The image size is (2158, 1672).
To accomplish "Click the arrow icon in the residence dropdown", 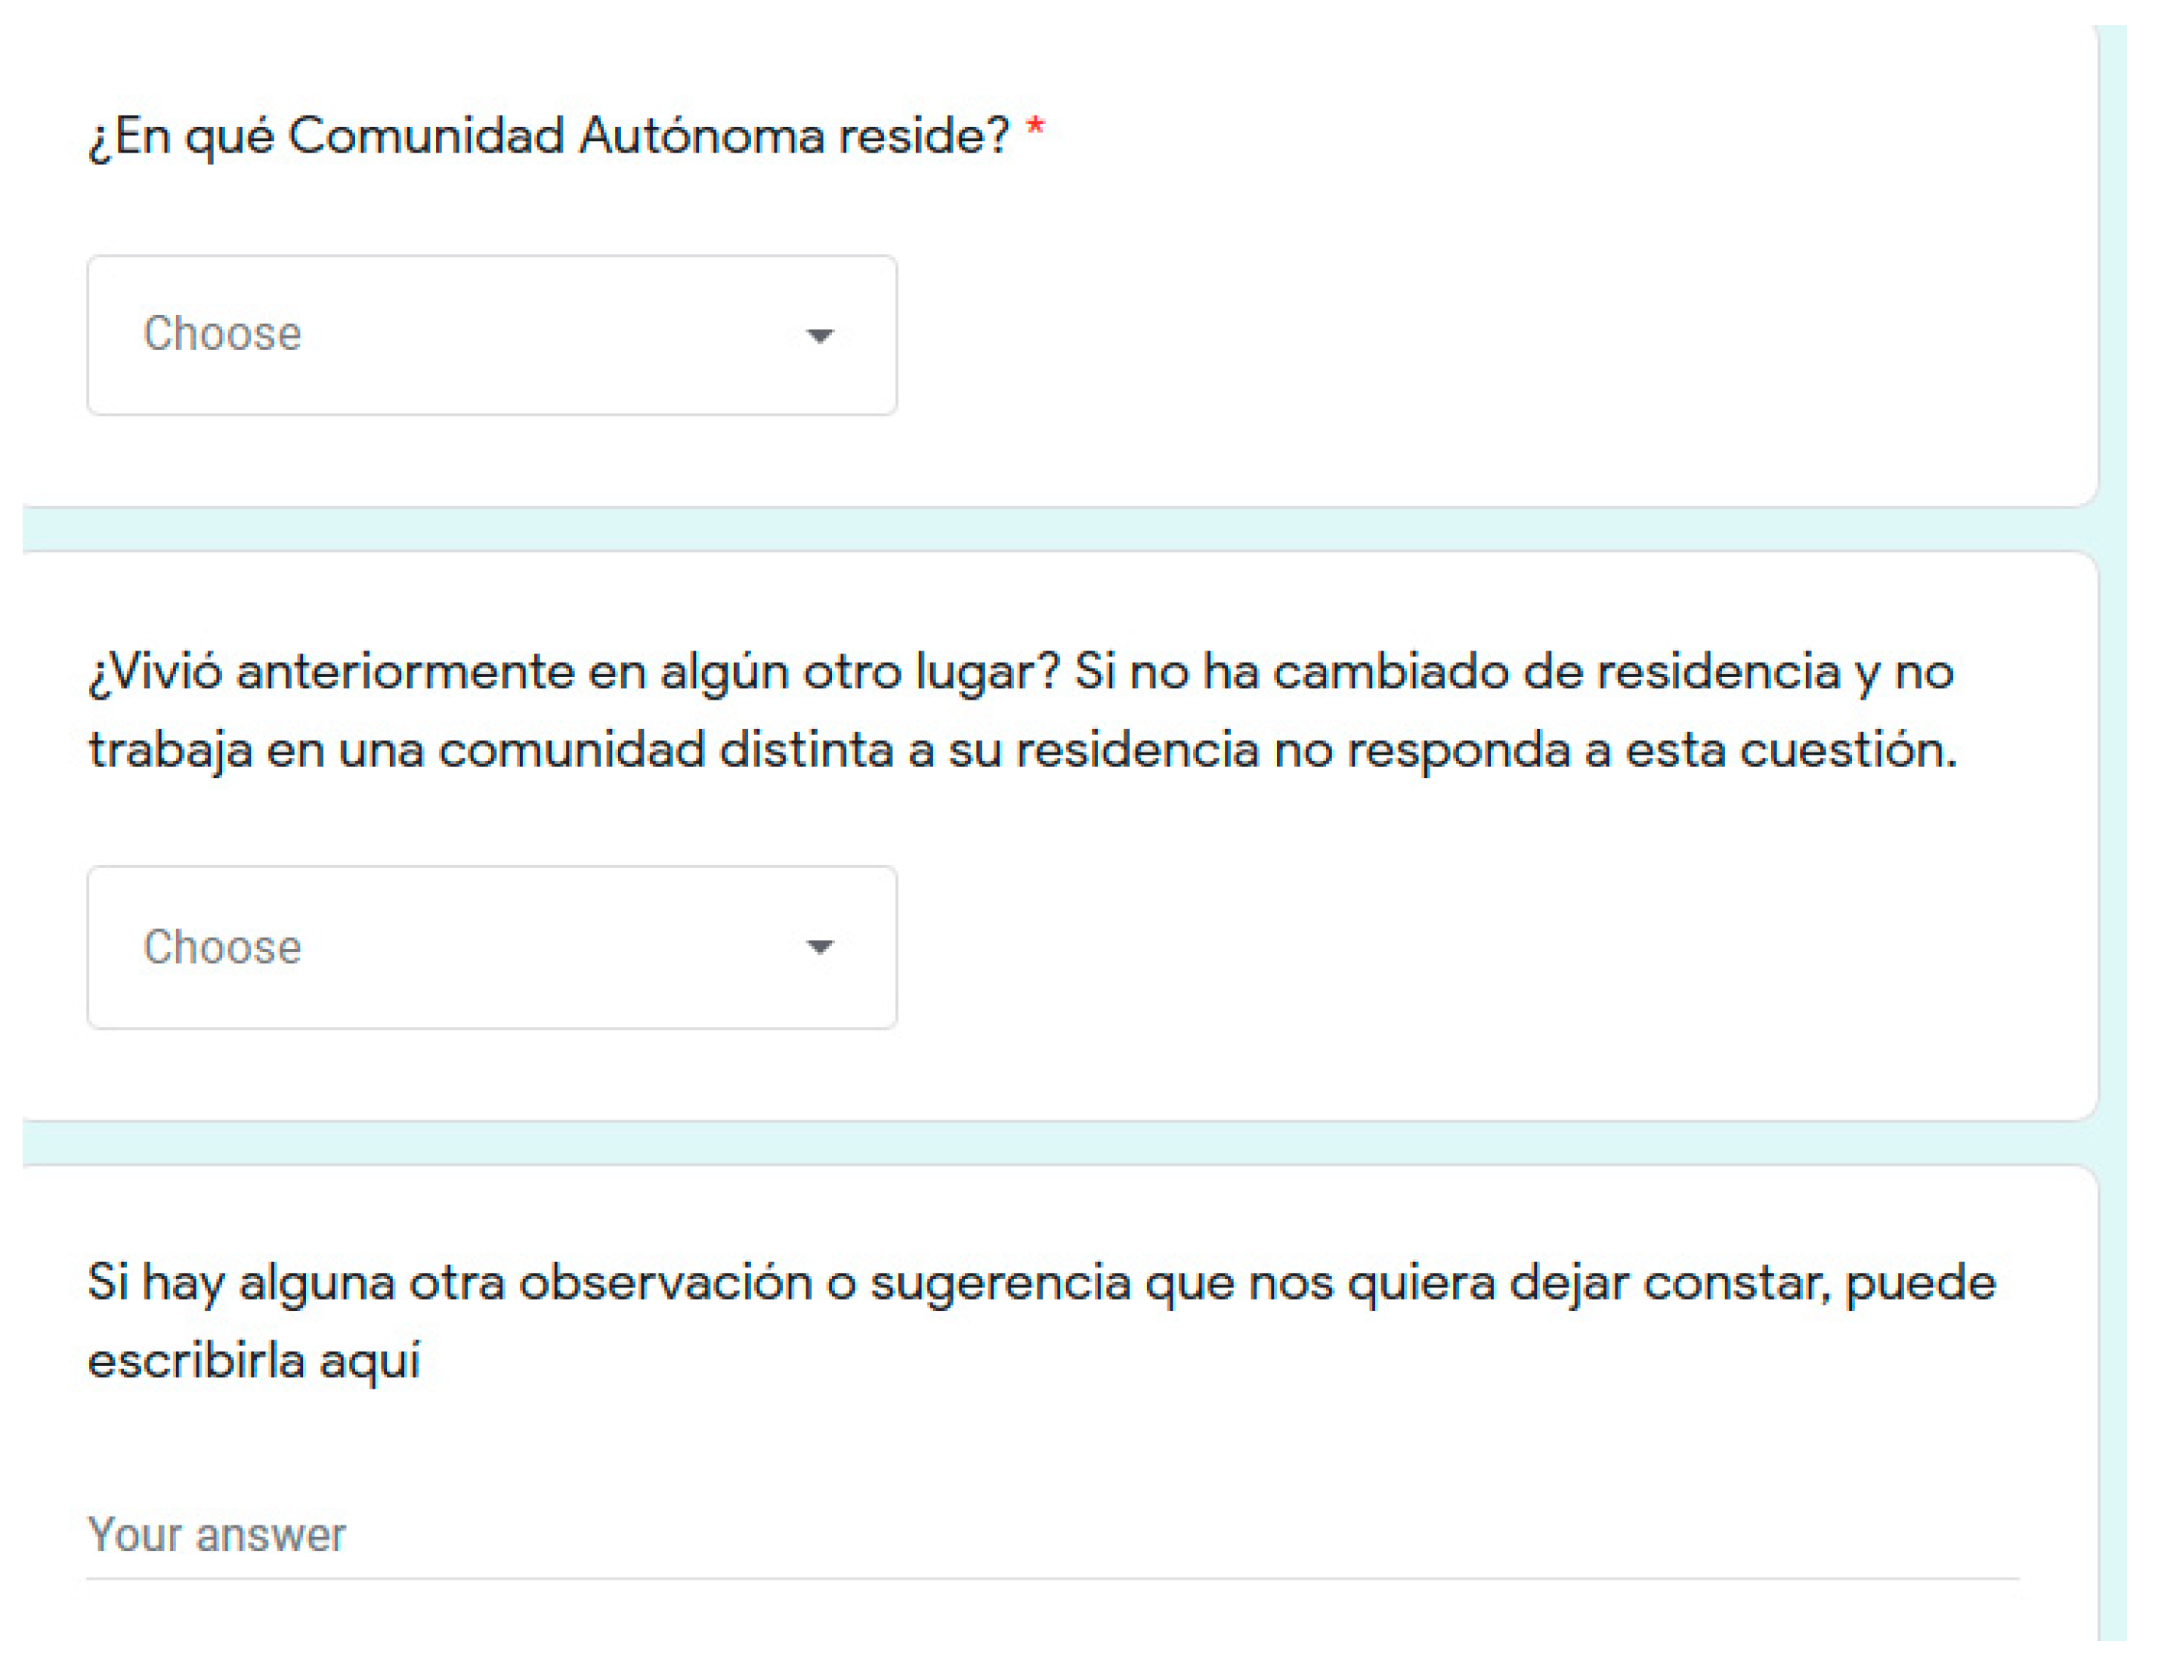I will 819,336.
